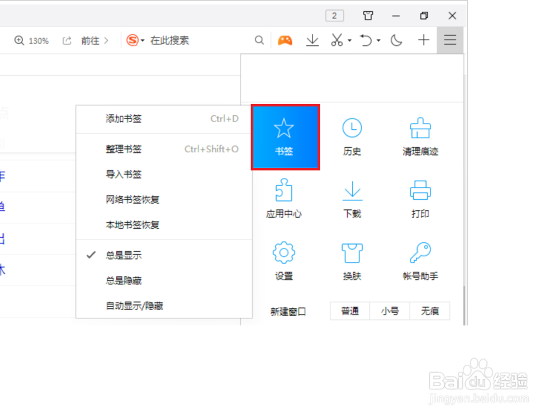Viewport: 559px width, 418px height.
Task: Select 本地书签恢复 menu entry
Action: pos(164,225)
